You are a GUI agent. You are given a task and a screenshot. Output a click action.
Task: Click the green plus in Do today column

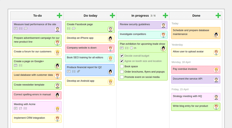click(112, 16)
